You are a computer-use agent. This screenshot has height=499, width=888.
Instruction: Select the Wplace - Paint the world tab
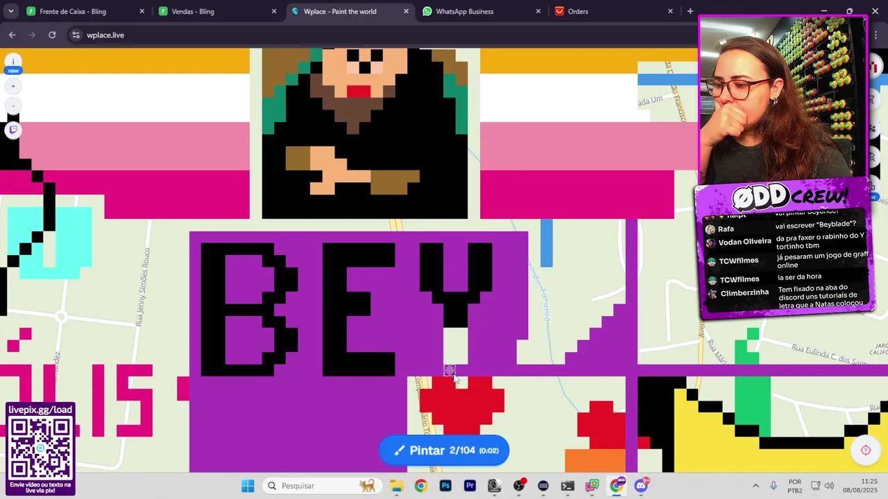350,11
